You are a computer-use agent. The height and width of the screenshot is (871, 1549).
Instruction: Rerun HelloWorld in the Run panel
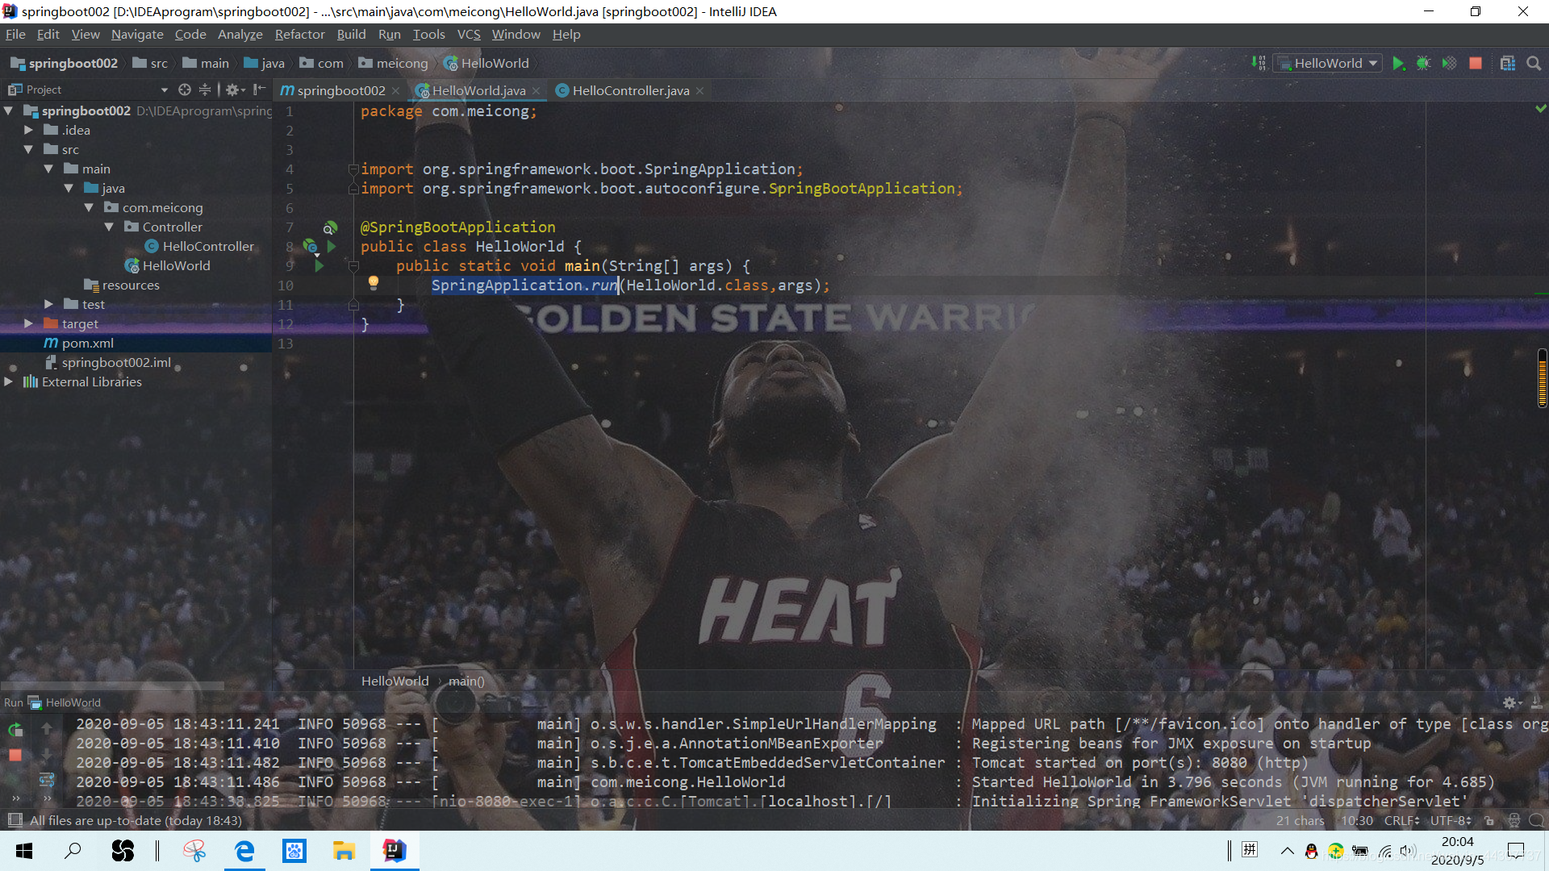tap(15, 730)
